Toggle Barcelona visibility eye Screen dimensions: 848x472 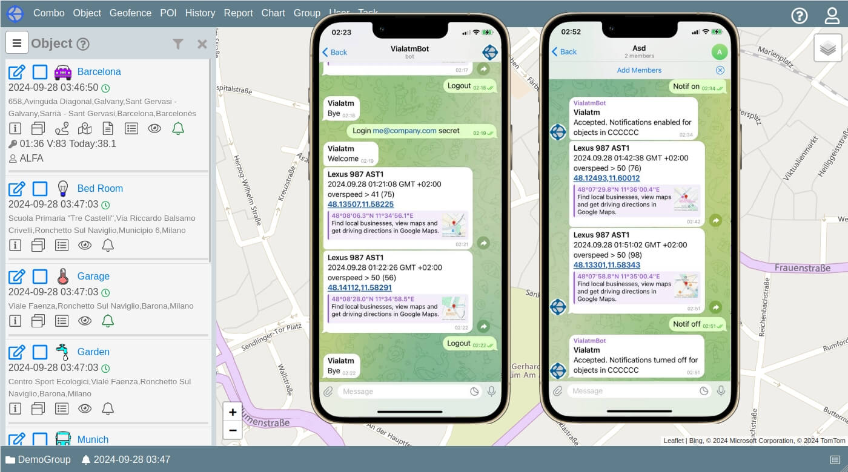coord(154,128)
